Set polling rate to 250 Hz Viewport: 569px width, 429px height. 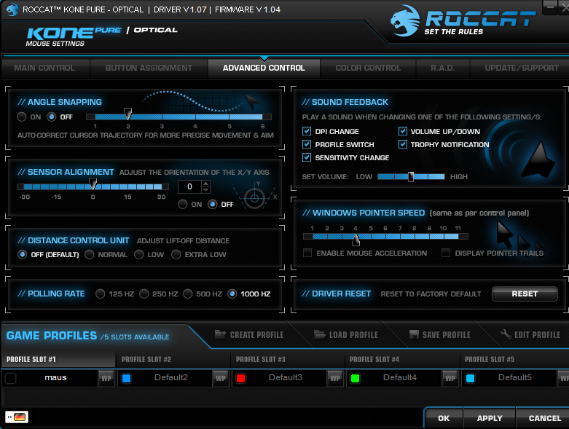[x=144, y=294]
